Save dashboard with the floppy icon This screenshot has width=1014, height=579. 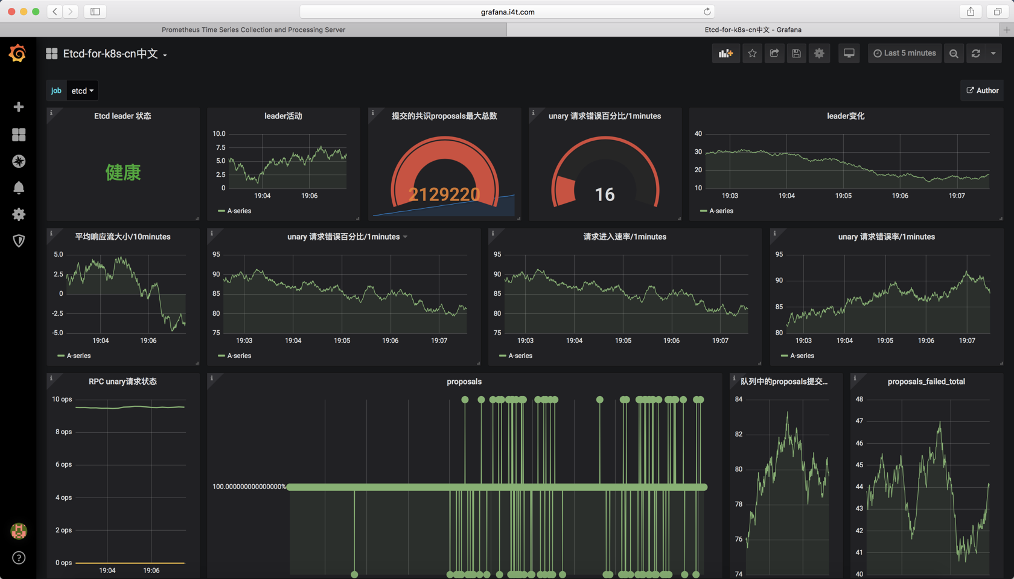[x=797, y=53]
